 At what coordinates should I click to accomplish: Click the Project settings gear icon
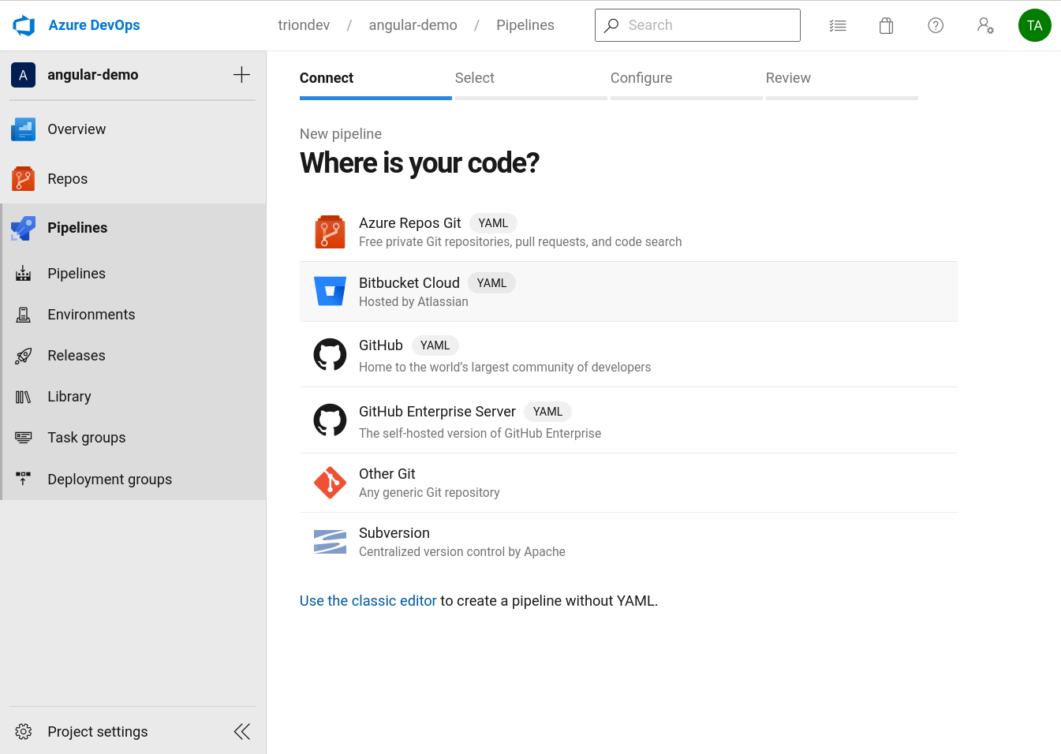(24, 732)
